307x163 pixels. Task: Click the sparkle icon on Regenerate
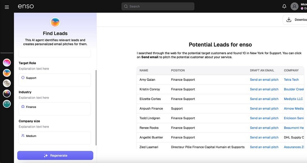point(46,156)
